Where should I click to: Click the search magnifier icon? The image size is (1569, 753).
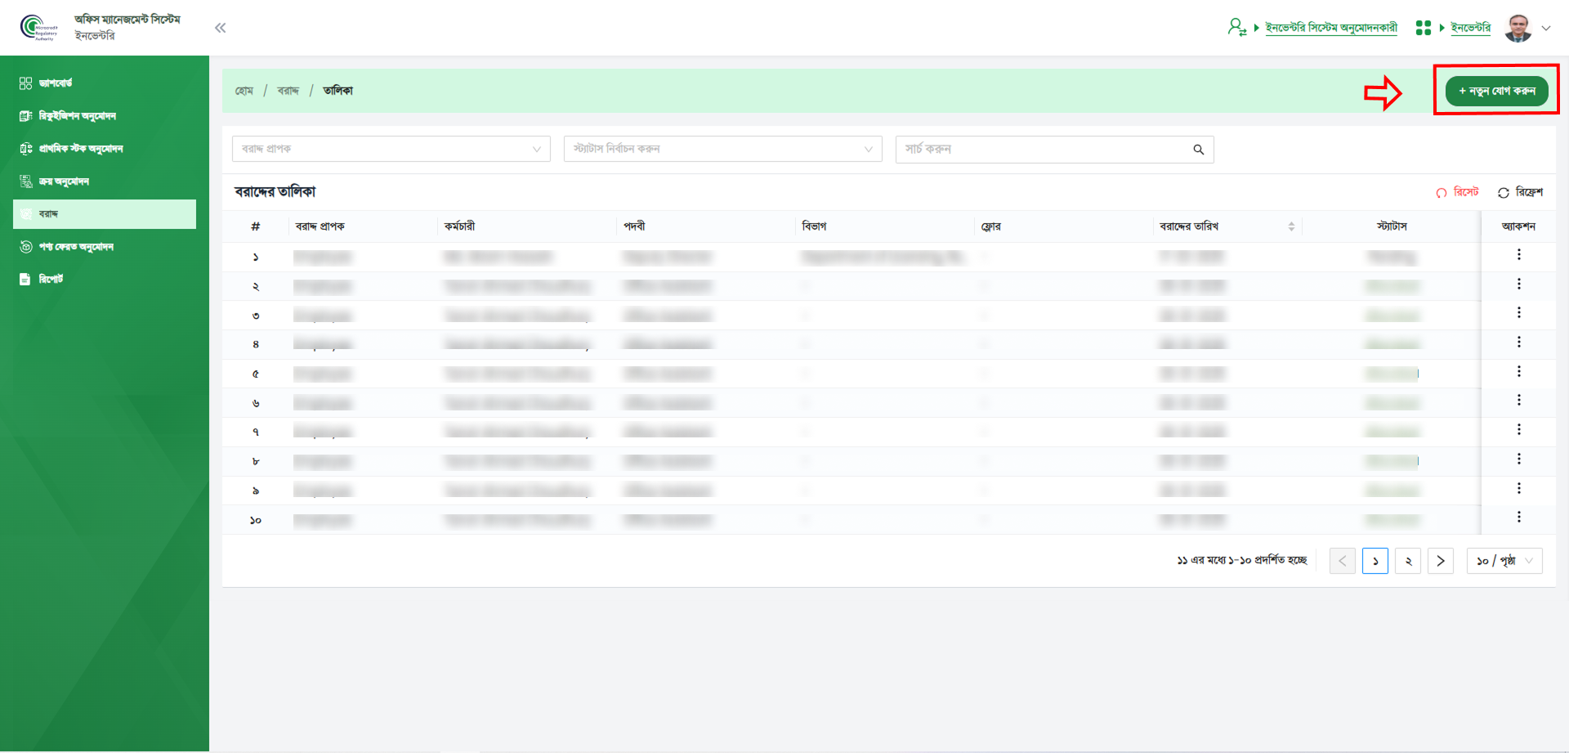point(1198,150)
